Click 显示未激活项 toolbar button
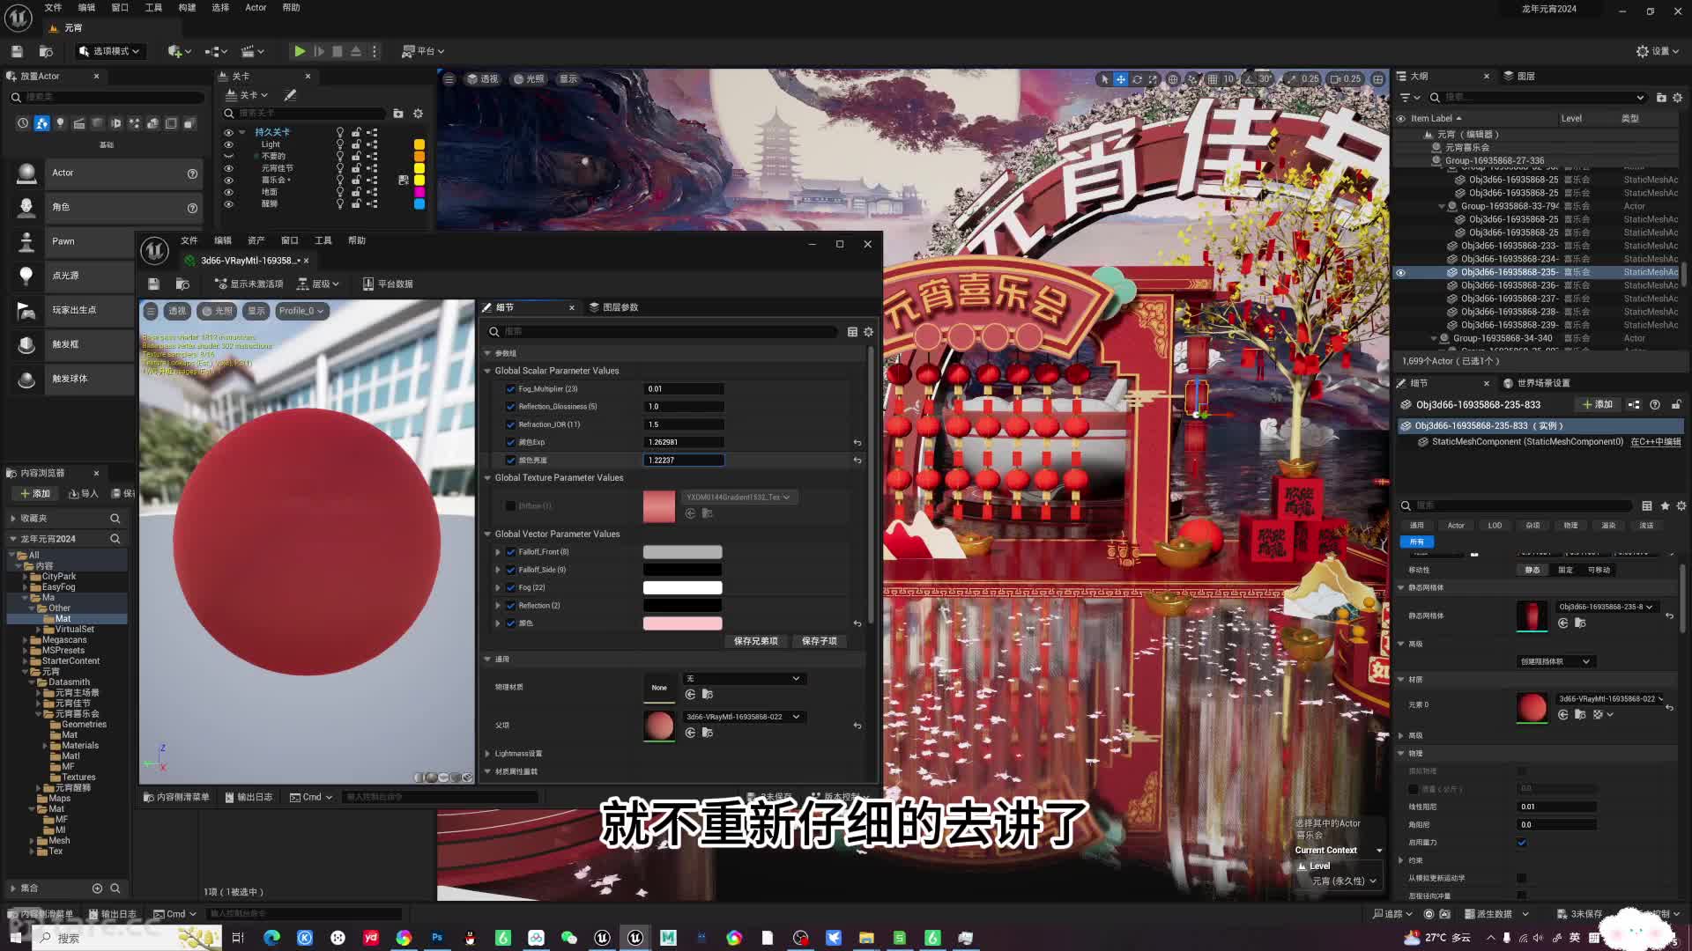This screenshot has width=1692, height=951. click(249, 284)
